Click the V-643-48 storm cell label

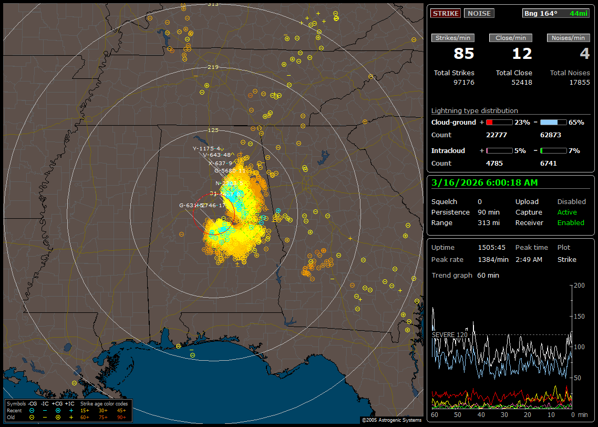(x=216, y=155)
